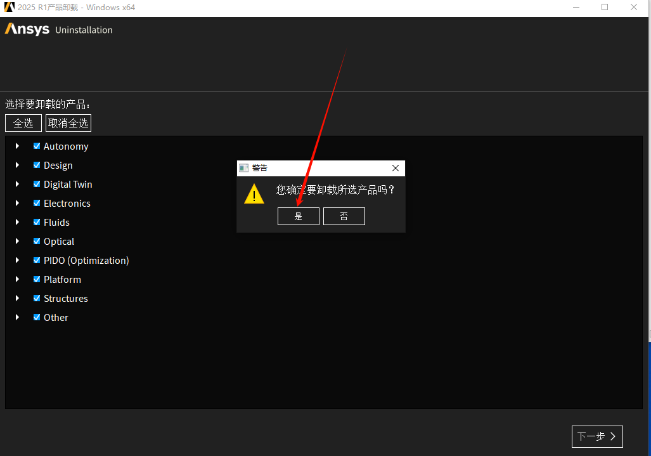Select the Platform tree item label
This screenshot has height=456, width=651.
[62, 280]
